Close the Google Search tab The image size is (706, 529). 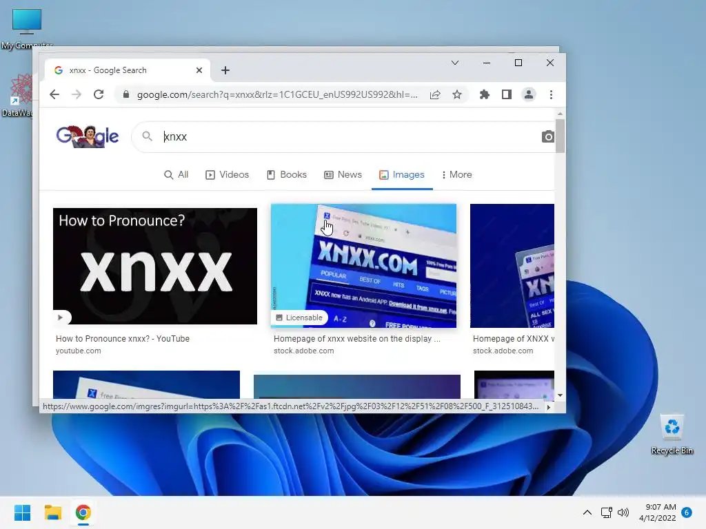click(x=199, y=70)
